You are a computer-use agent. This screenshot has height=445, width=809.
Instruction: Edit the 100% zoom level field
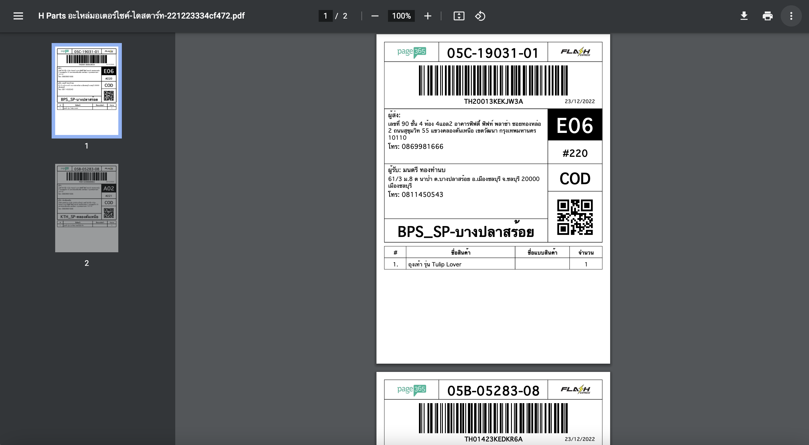click(x=401, y=16)
